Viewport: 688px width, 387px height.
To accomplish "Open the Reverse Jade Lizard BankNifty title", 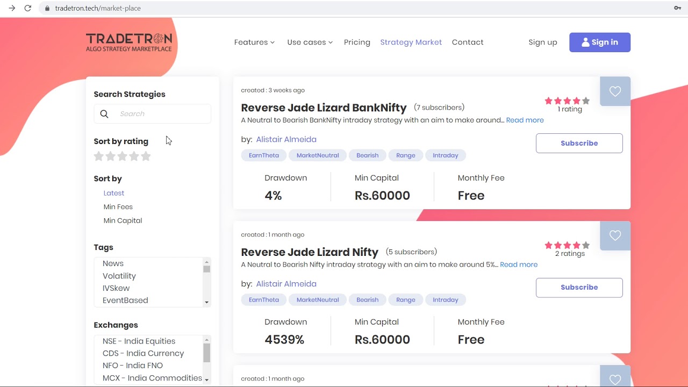I will click(324, 107).
